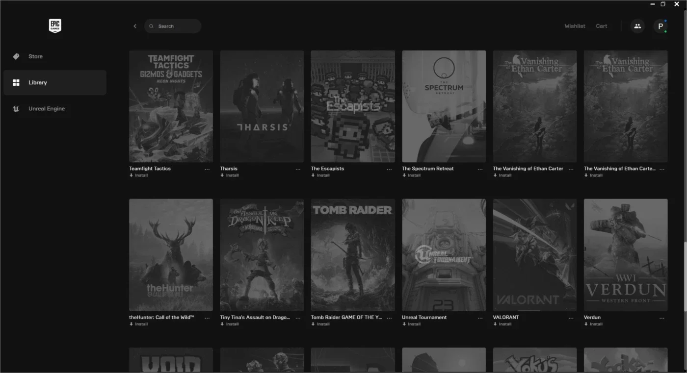This screenshot has height=373, width=687.
Task: Open Unreal Tournament cover art
Action: [444, 255]
